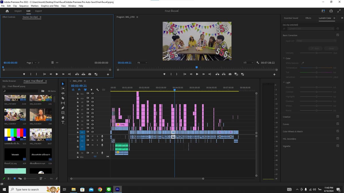This screenshot has height=193, width=344.
Task: Collapse the Color section in Lumetri
Action: [284, 58]
